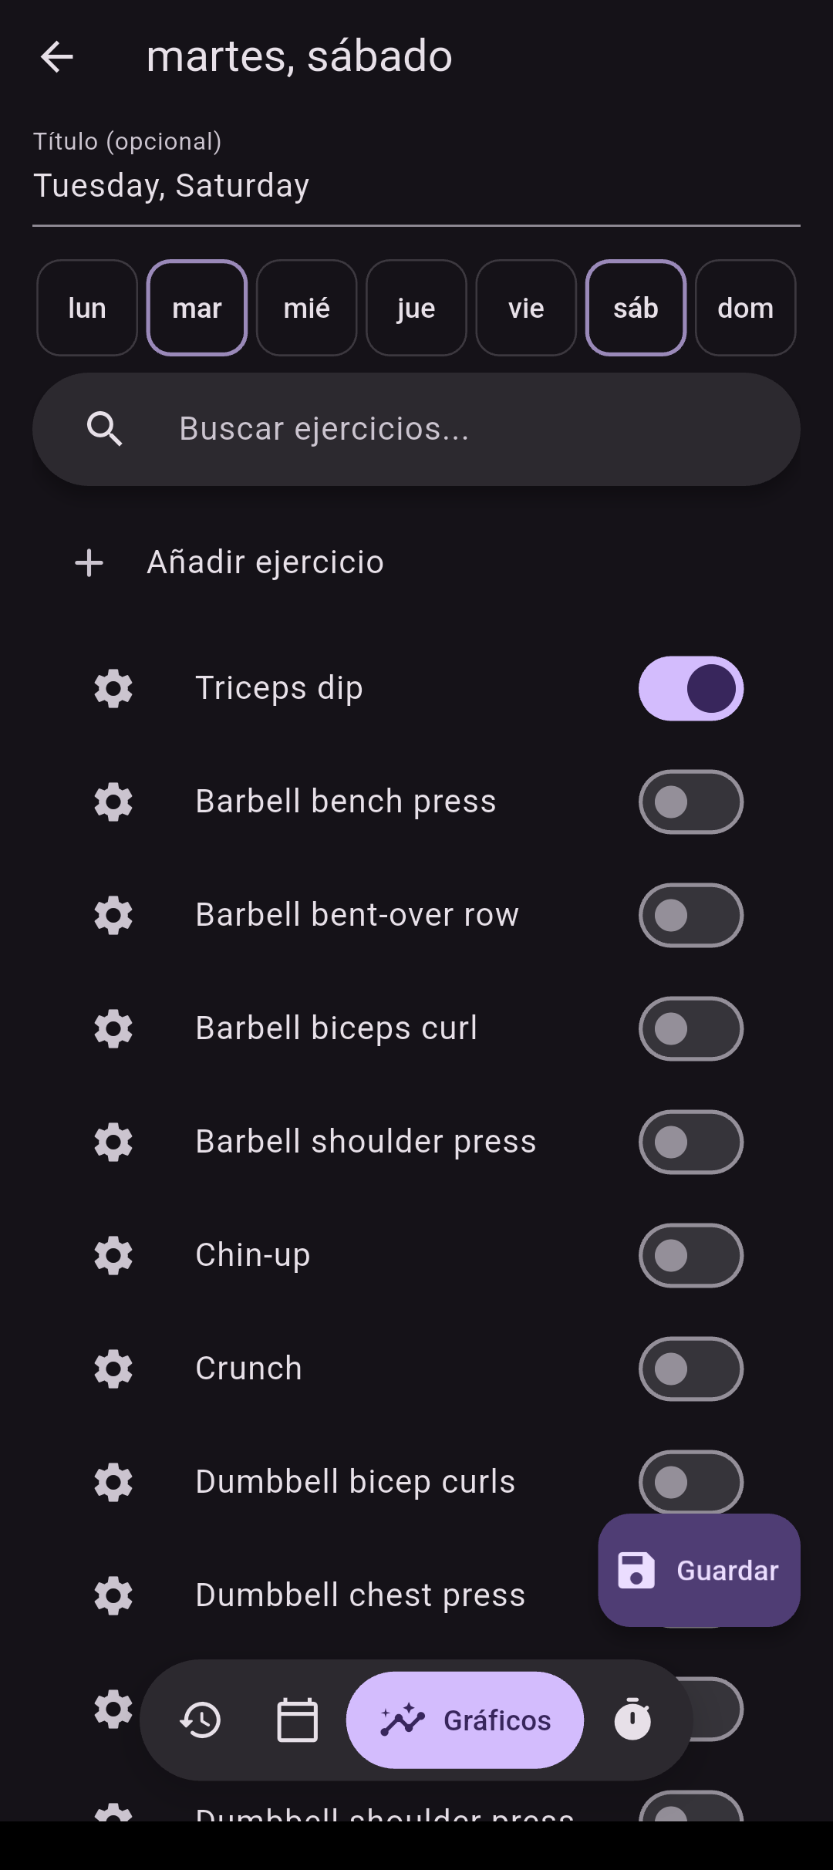
Task: Click the search magnifier icon
Action: point(105,429)
